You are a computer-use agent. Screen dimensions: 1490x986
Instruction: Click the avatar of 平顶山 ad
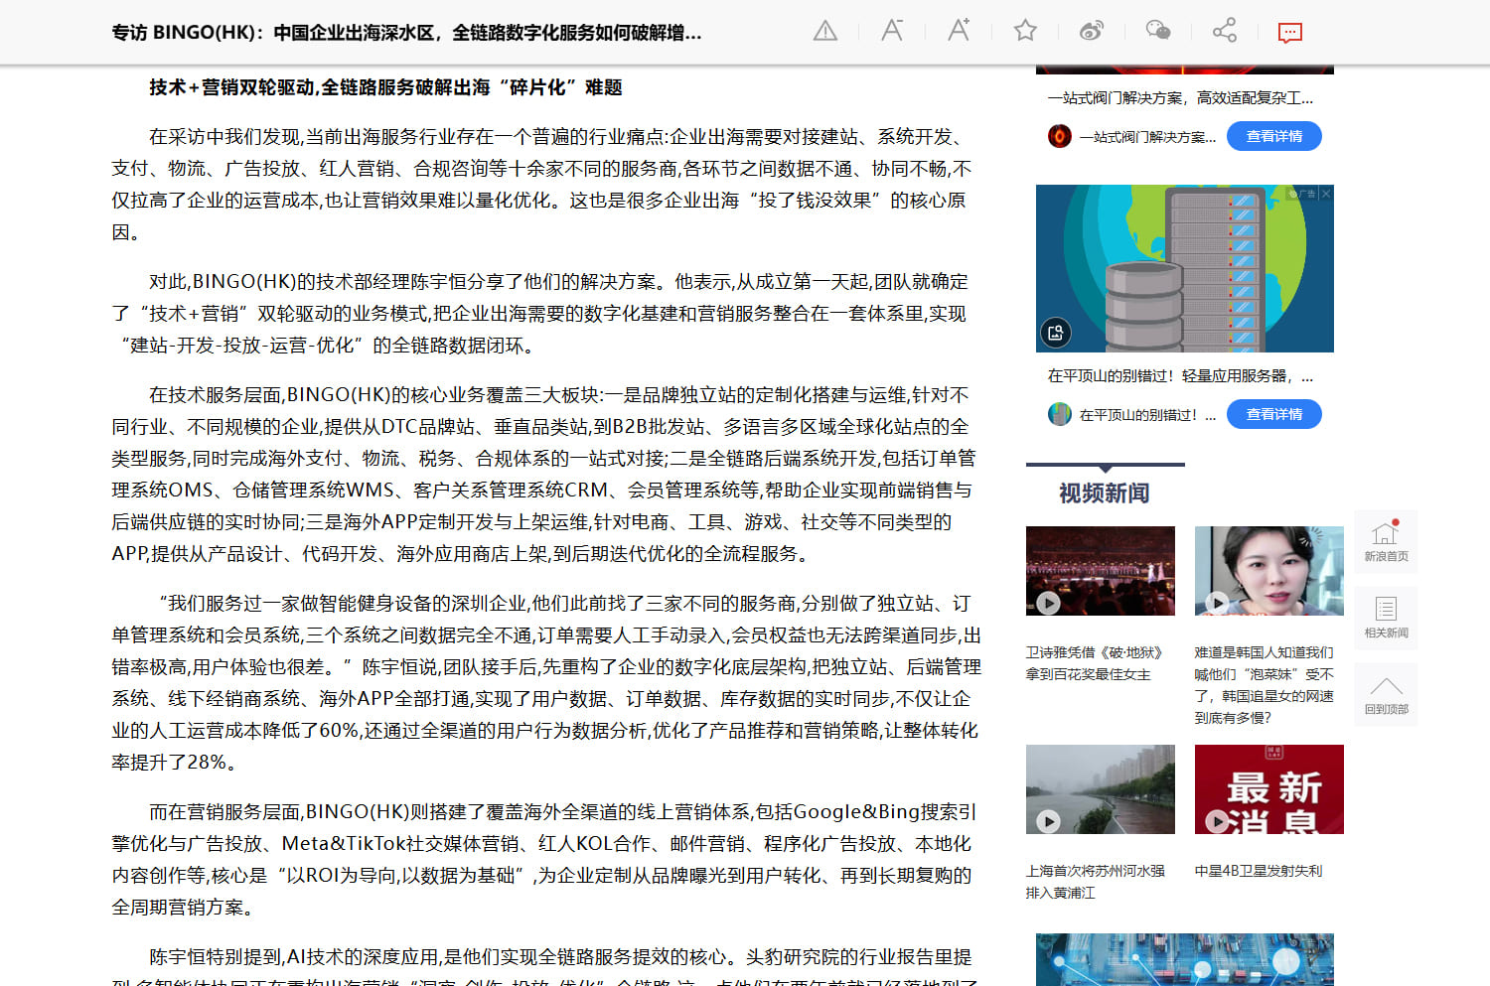[x=1060, y=414]
